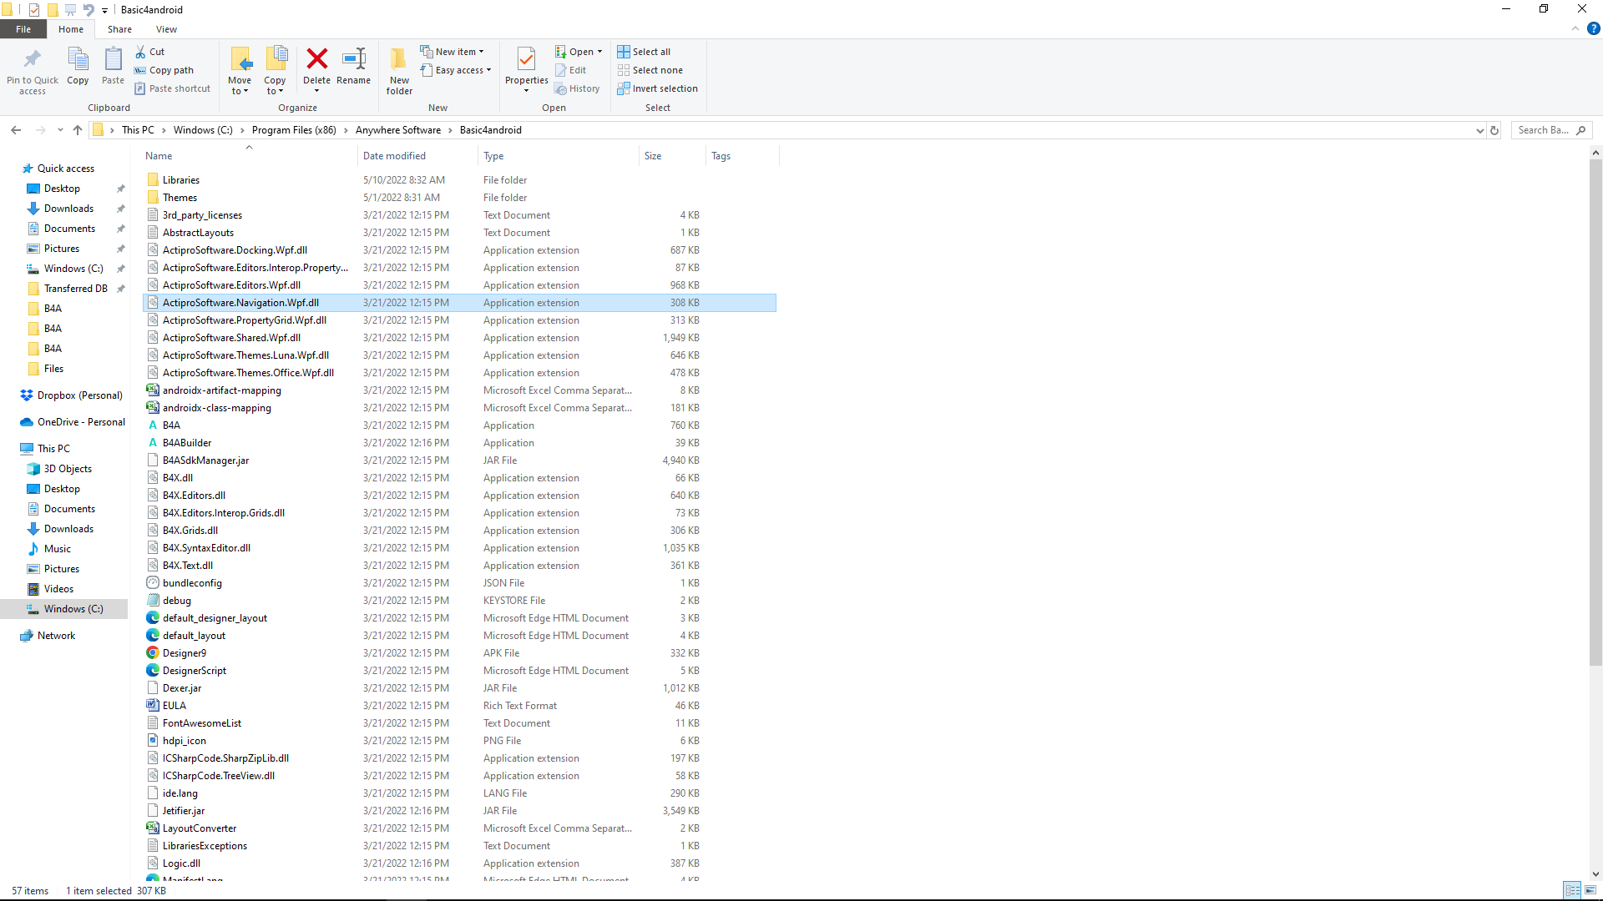Switch to details view toggle
The width and height of the screenshot is (1603, 901).
click(x=1572, y=891)
